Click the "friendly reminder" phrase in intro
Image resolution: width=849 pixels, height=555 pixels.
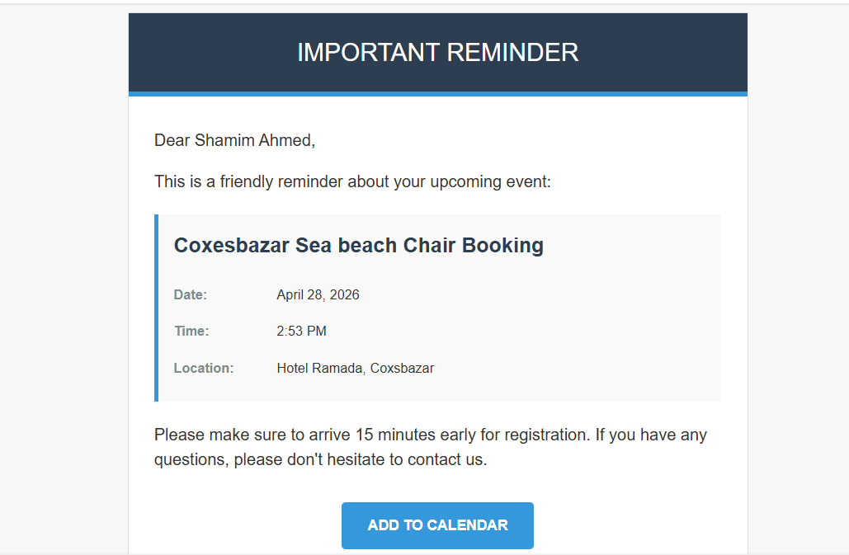(x=281, y=181)
